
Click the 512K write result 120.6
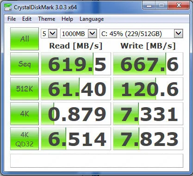coord(148,89)
